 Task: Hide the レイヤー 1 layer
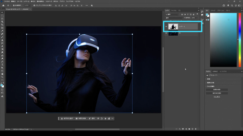(166, 27)
